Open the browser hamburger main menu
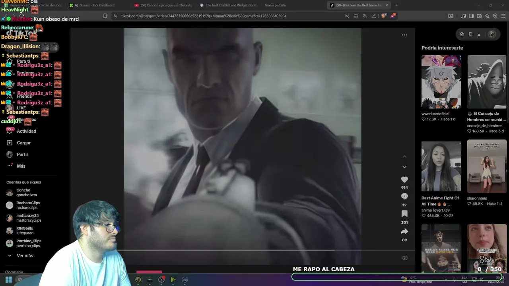This screenshot has width=509, height=286. click(503, 16)
